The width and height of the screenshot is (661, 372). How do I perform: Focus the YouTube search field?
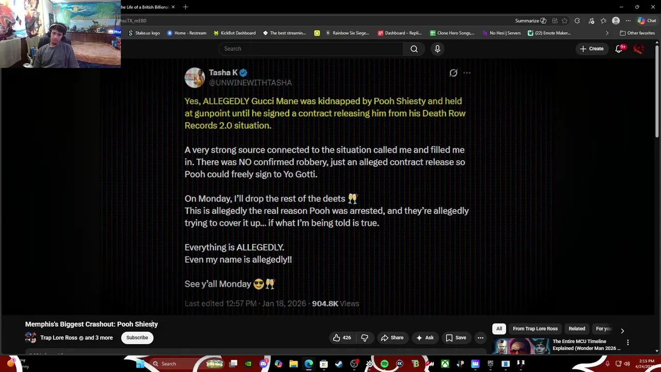point(311,49)
